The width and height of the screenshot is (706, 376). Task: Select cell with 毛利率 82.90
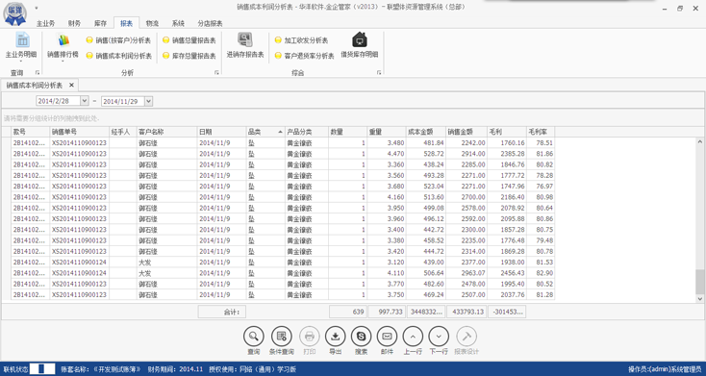(x=541, y=273)
